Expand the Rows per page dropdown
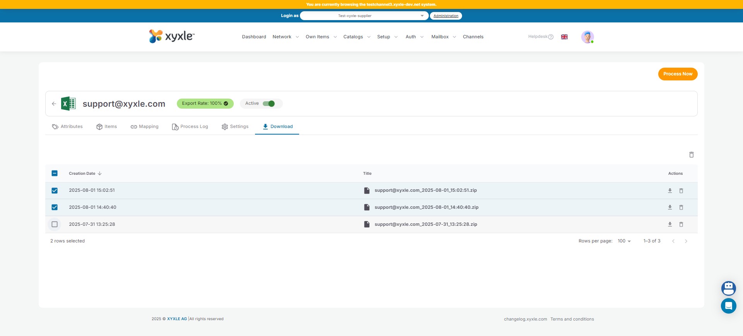The image size is (743, 336). pos(624,241)
